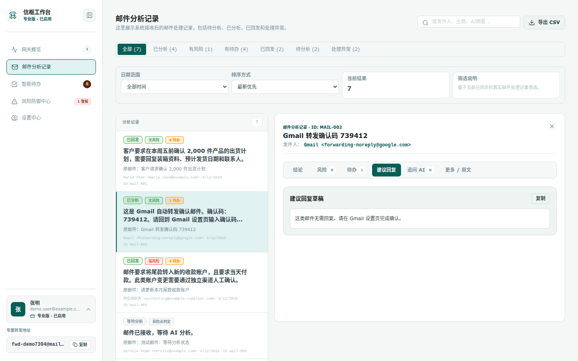578x361 pixels.
Task: Select the 全部 (7) filter tab
Action: point(132,49)
